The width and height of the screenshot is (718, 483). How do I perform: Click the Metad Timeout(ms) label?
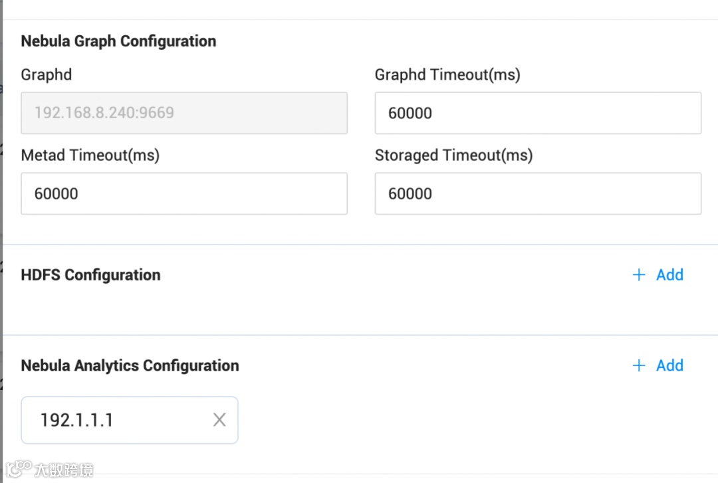pyautogui.click(x=90, y=155)
